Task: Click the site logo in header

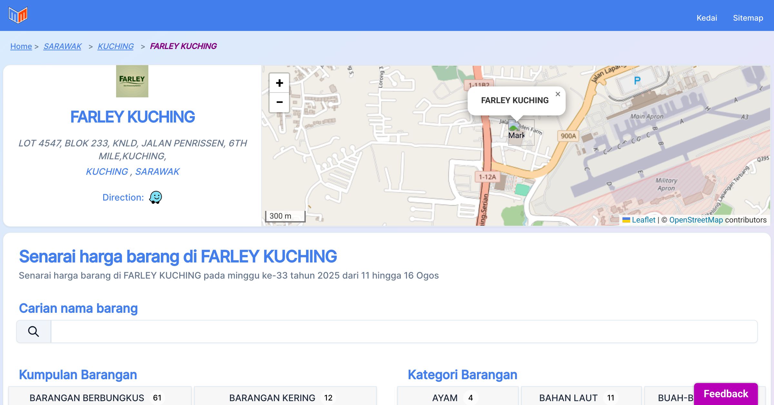Action: pos(18,15)
